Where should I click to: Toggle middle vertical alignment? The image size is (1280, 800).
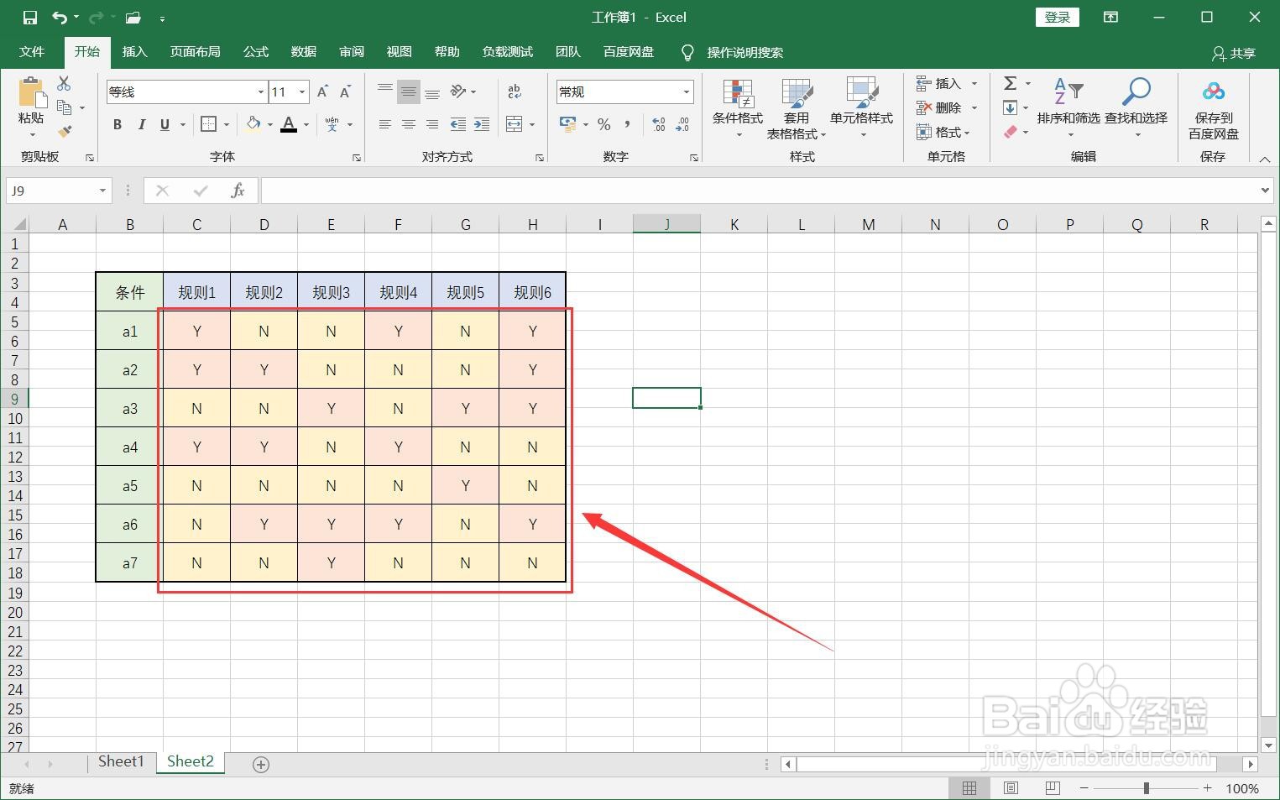[409, 92]
